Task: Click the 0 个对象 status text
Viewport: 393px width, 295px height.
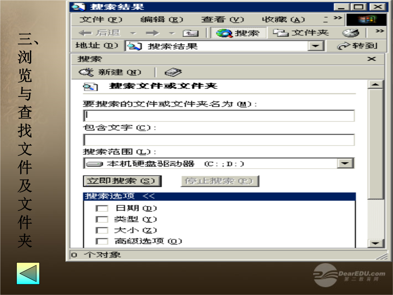Action: click(x=96, y=255)
